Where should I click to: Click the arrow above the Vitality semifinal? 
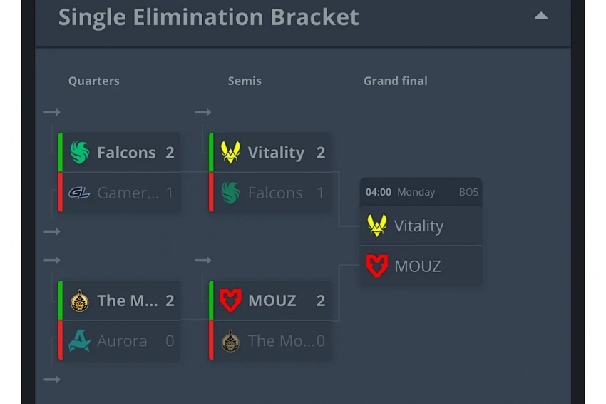click(202, 112)
